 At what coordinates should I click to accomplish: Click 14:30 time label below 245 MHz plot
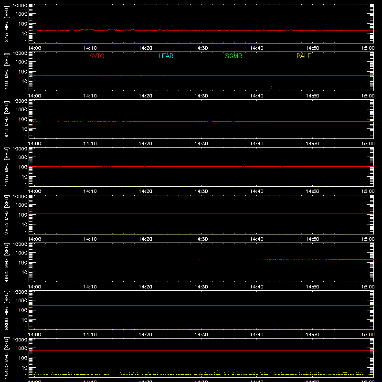click(201, 48)
